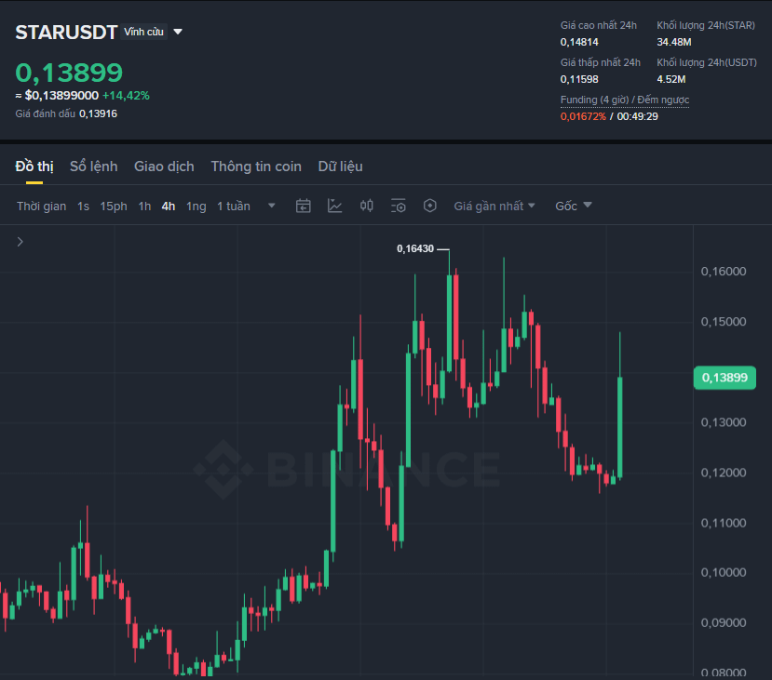Click the mark price 0,13916
Image resolution: width=772 pixels, height=680 pixels.
(x=98, y=113)
